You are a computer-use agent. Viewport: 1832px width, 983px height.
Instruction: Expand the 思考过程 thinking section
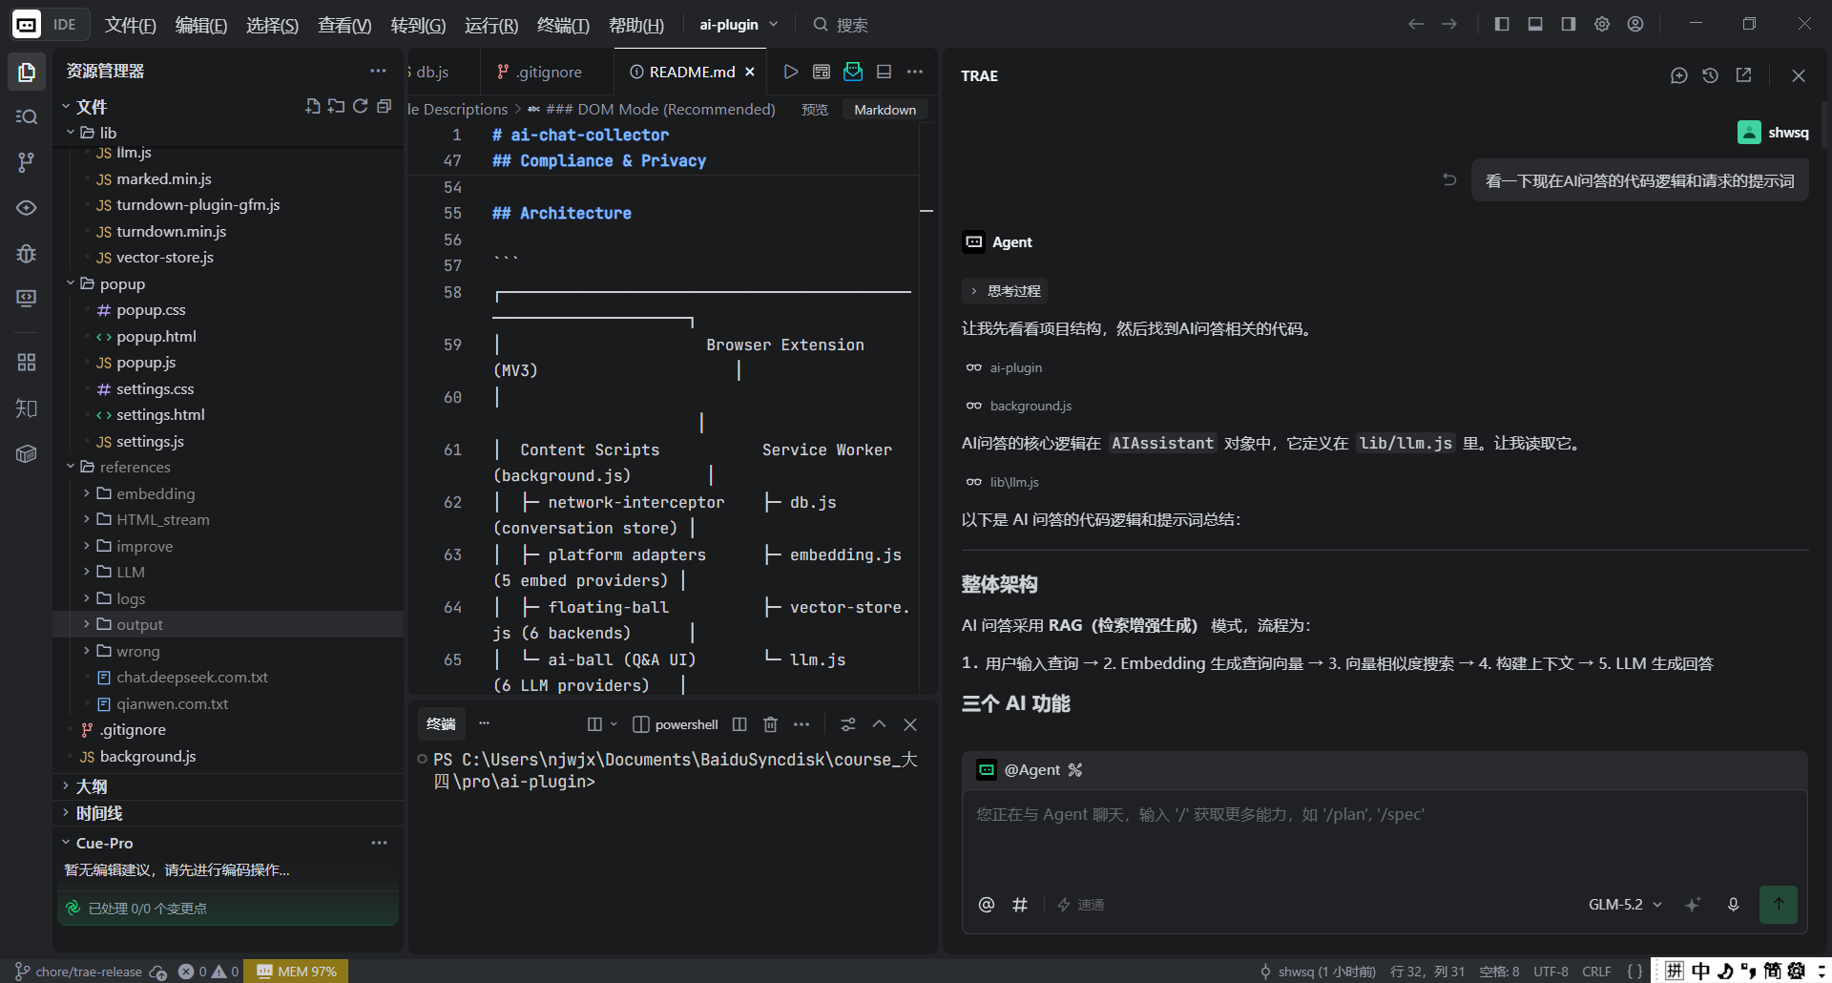coord(1005,291)
